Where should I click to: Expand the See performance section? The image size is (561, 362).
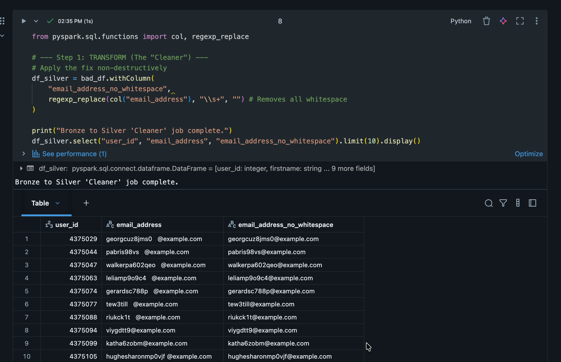pos(24,154)
